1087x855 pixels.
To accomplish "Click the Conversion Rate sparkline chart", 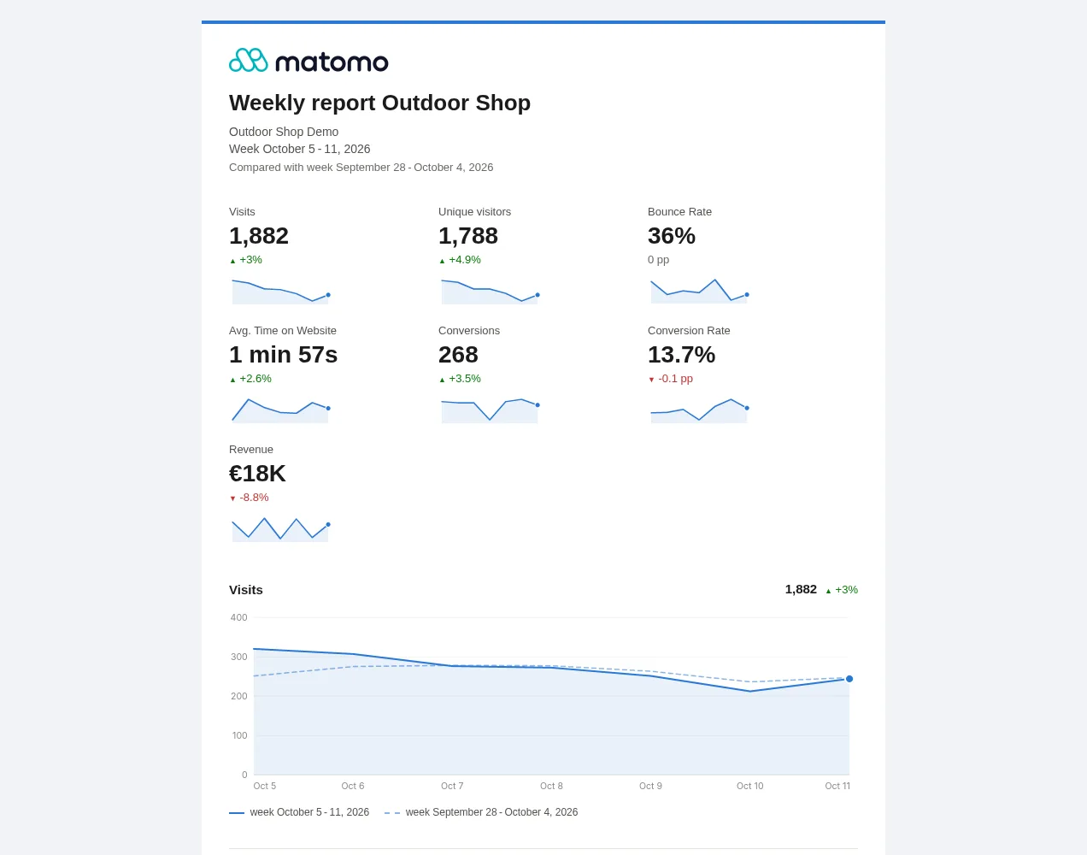I will click(x=699, y=409).
